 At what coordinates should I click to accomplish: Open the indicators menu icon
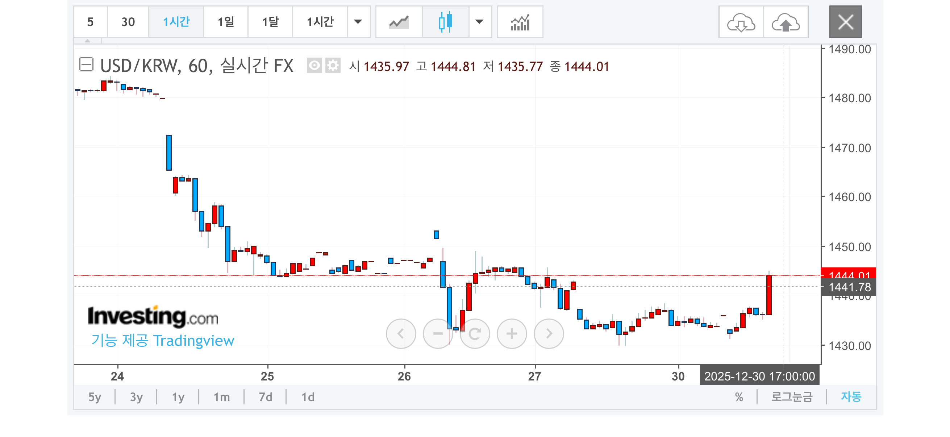(x=520, y=22)
